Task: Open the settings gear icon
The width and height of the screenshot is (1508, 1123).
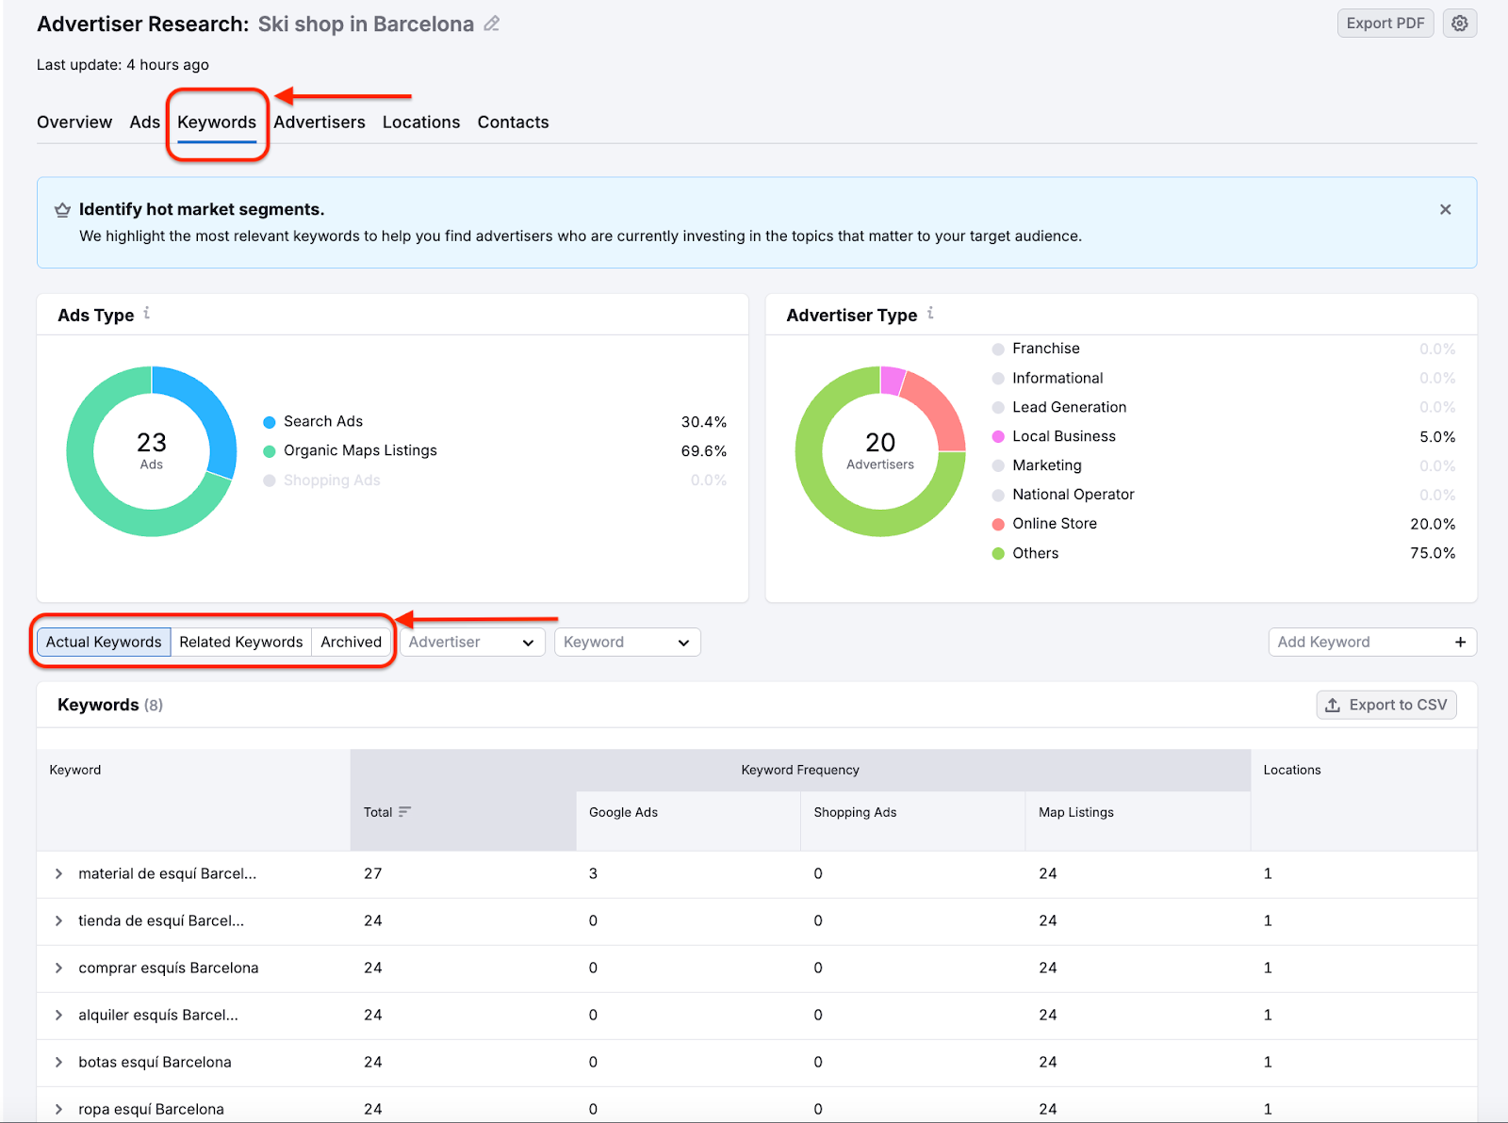Action: [1459, 23]
